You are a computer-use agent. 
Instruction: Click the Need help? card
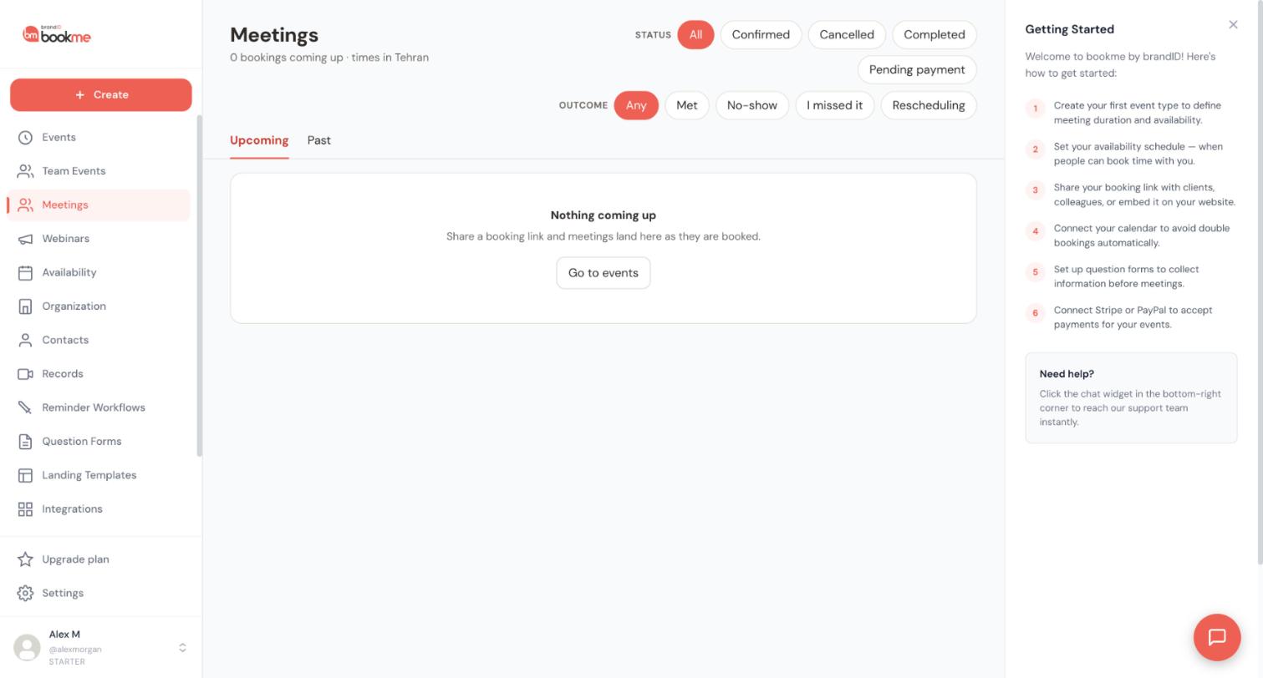coord(1131,397)
